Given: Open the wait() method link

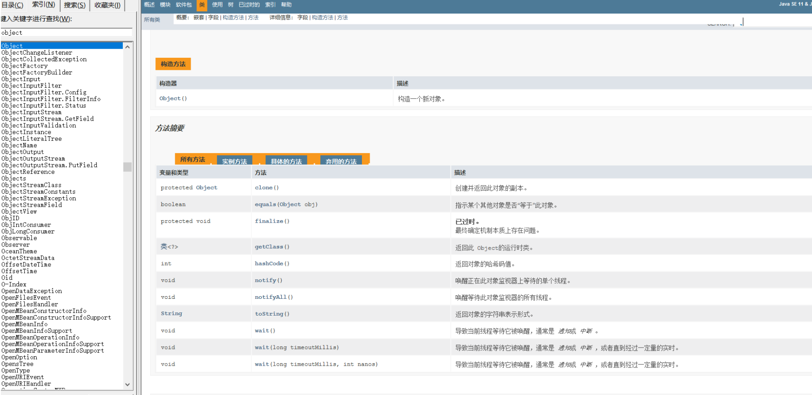Looking at the screenshot, I should tap(265, 330).
